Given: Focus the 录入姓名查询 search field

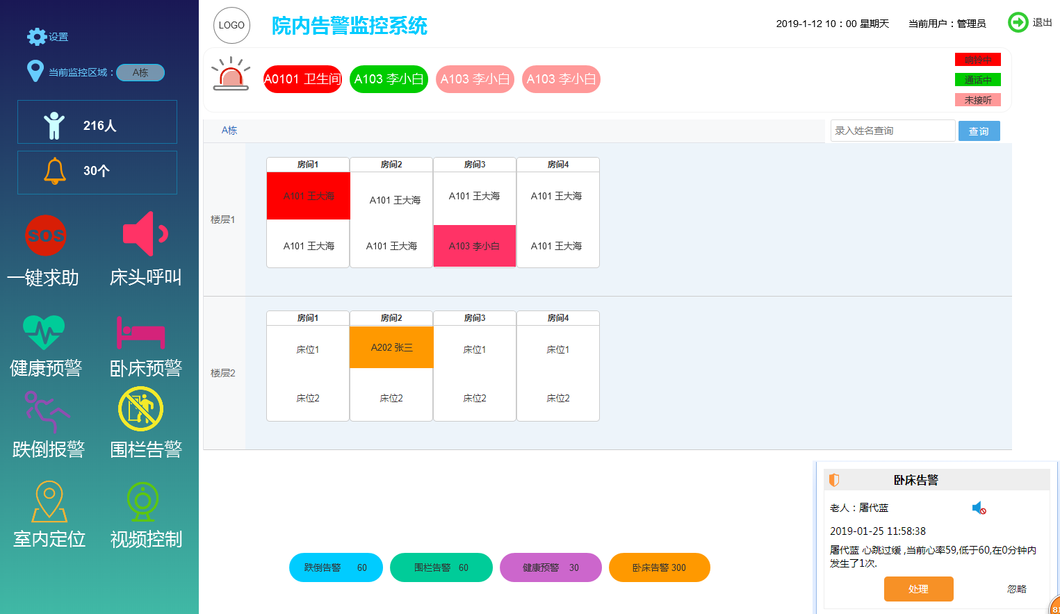Looking at the screenshot, I should tap(892, 131).
